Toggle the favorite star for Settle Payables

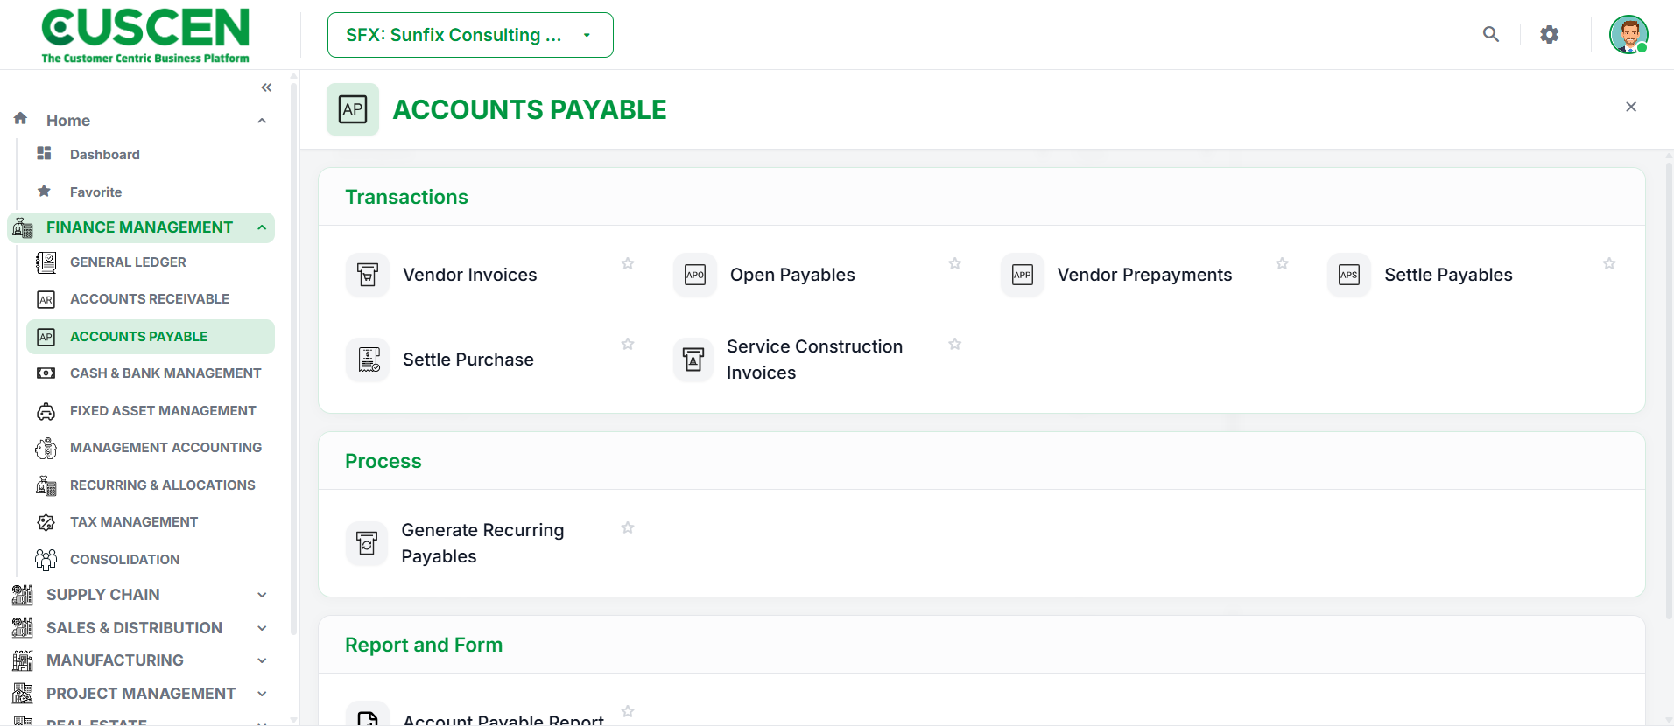[x=1609, y=263]
